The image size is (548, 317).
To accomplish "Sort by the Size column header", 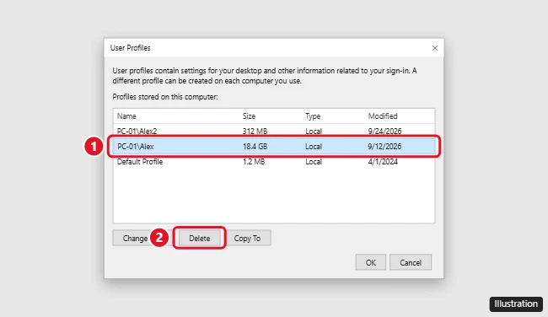I will pyautogui.click(x=249, y=116).
